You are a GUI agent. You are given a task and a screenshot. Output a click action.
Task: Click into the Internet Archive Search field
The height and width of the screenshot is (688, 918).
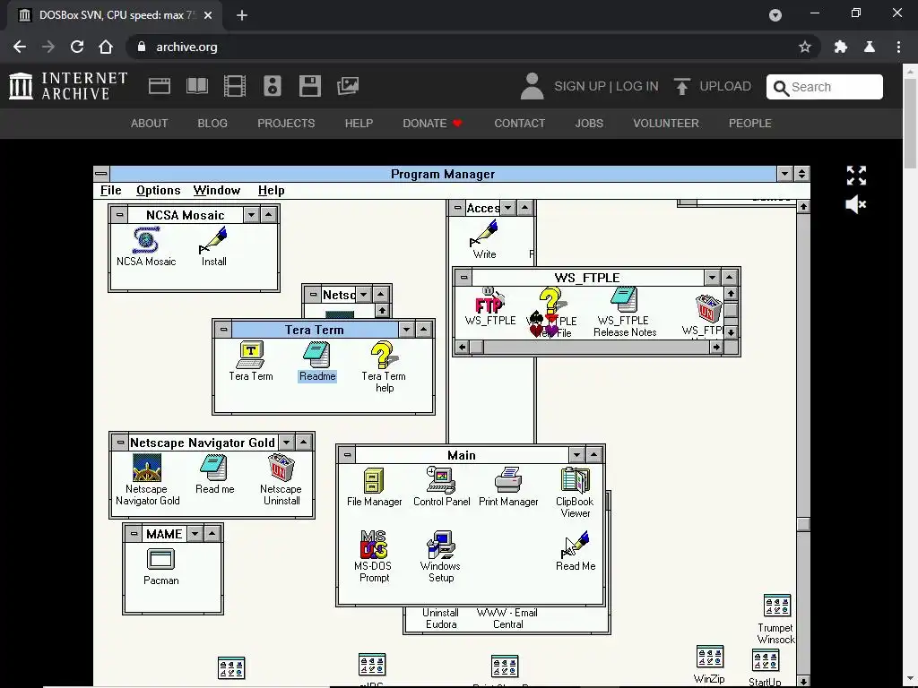point(825,87)
